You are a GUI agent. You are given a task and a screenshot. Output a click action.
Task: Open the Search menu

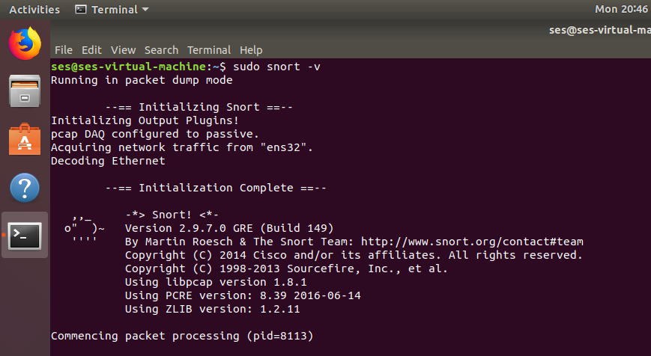coord(161,50)
